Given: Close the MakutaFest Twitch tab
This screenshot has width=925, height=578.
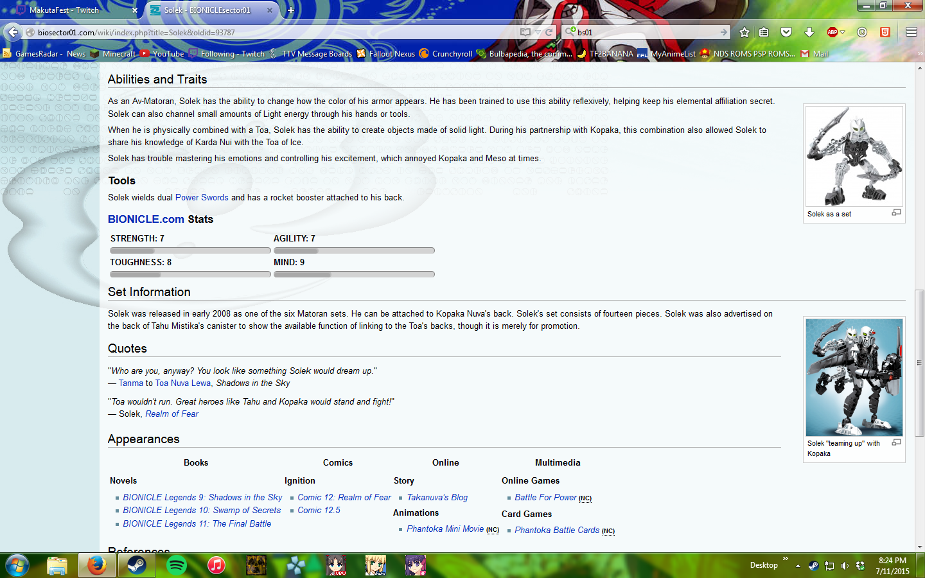Looking at the screenshot, I should [134, 10].
